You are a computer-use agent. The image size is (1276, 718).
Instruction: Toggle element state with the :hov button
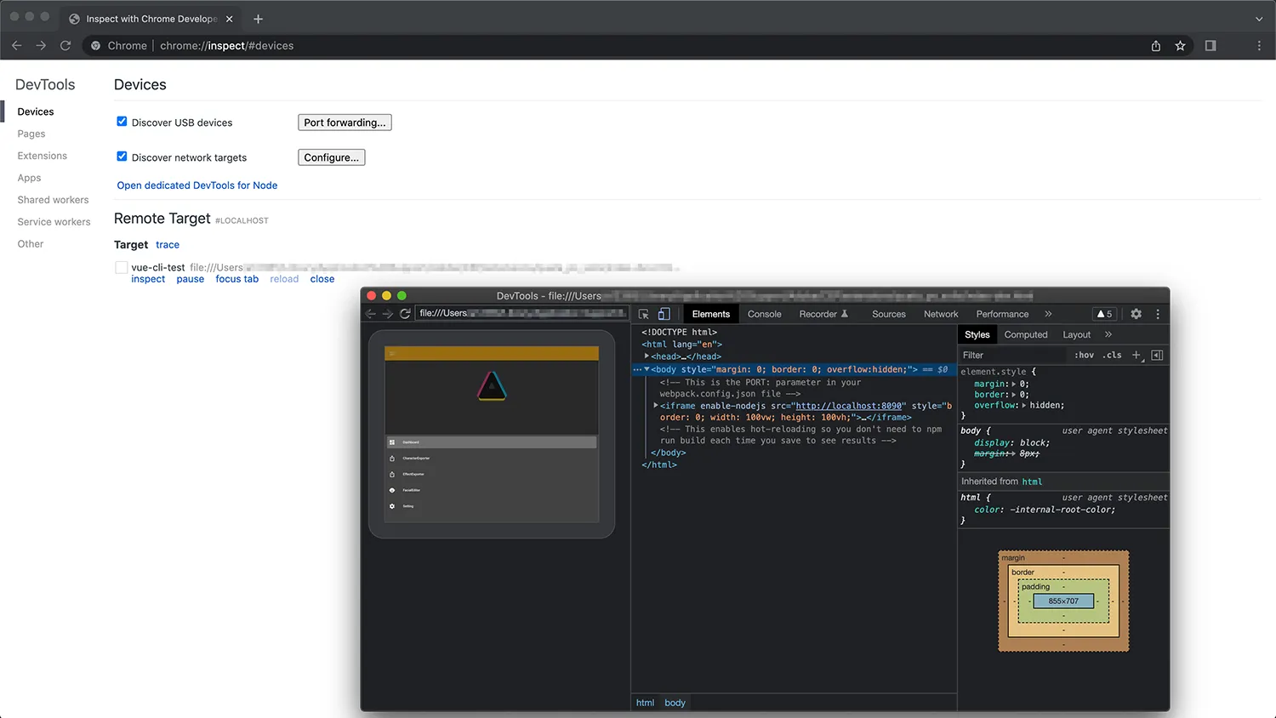[1085, 356]
